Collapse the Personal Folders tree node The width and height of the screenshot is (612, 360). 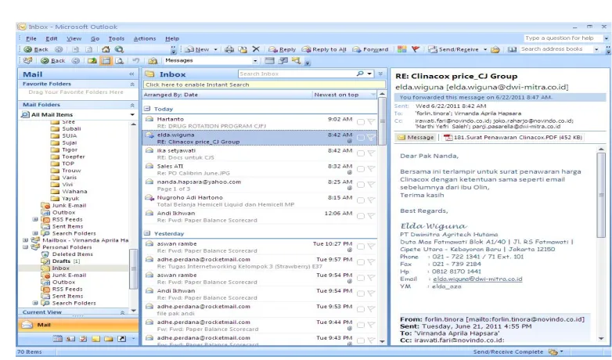click(25, 247)
